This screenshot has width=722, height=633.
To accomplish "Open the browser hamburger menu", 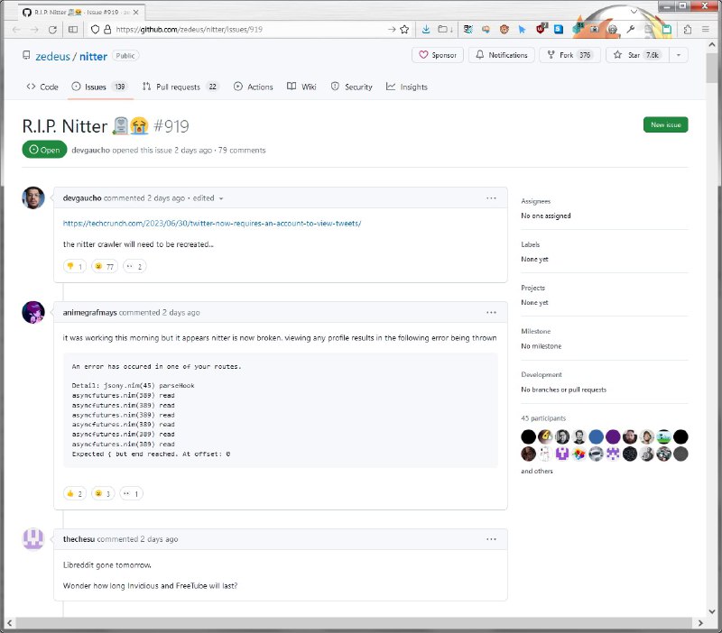I will pyautogui.click(x=706, y=30).
